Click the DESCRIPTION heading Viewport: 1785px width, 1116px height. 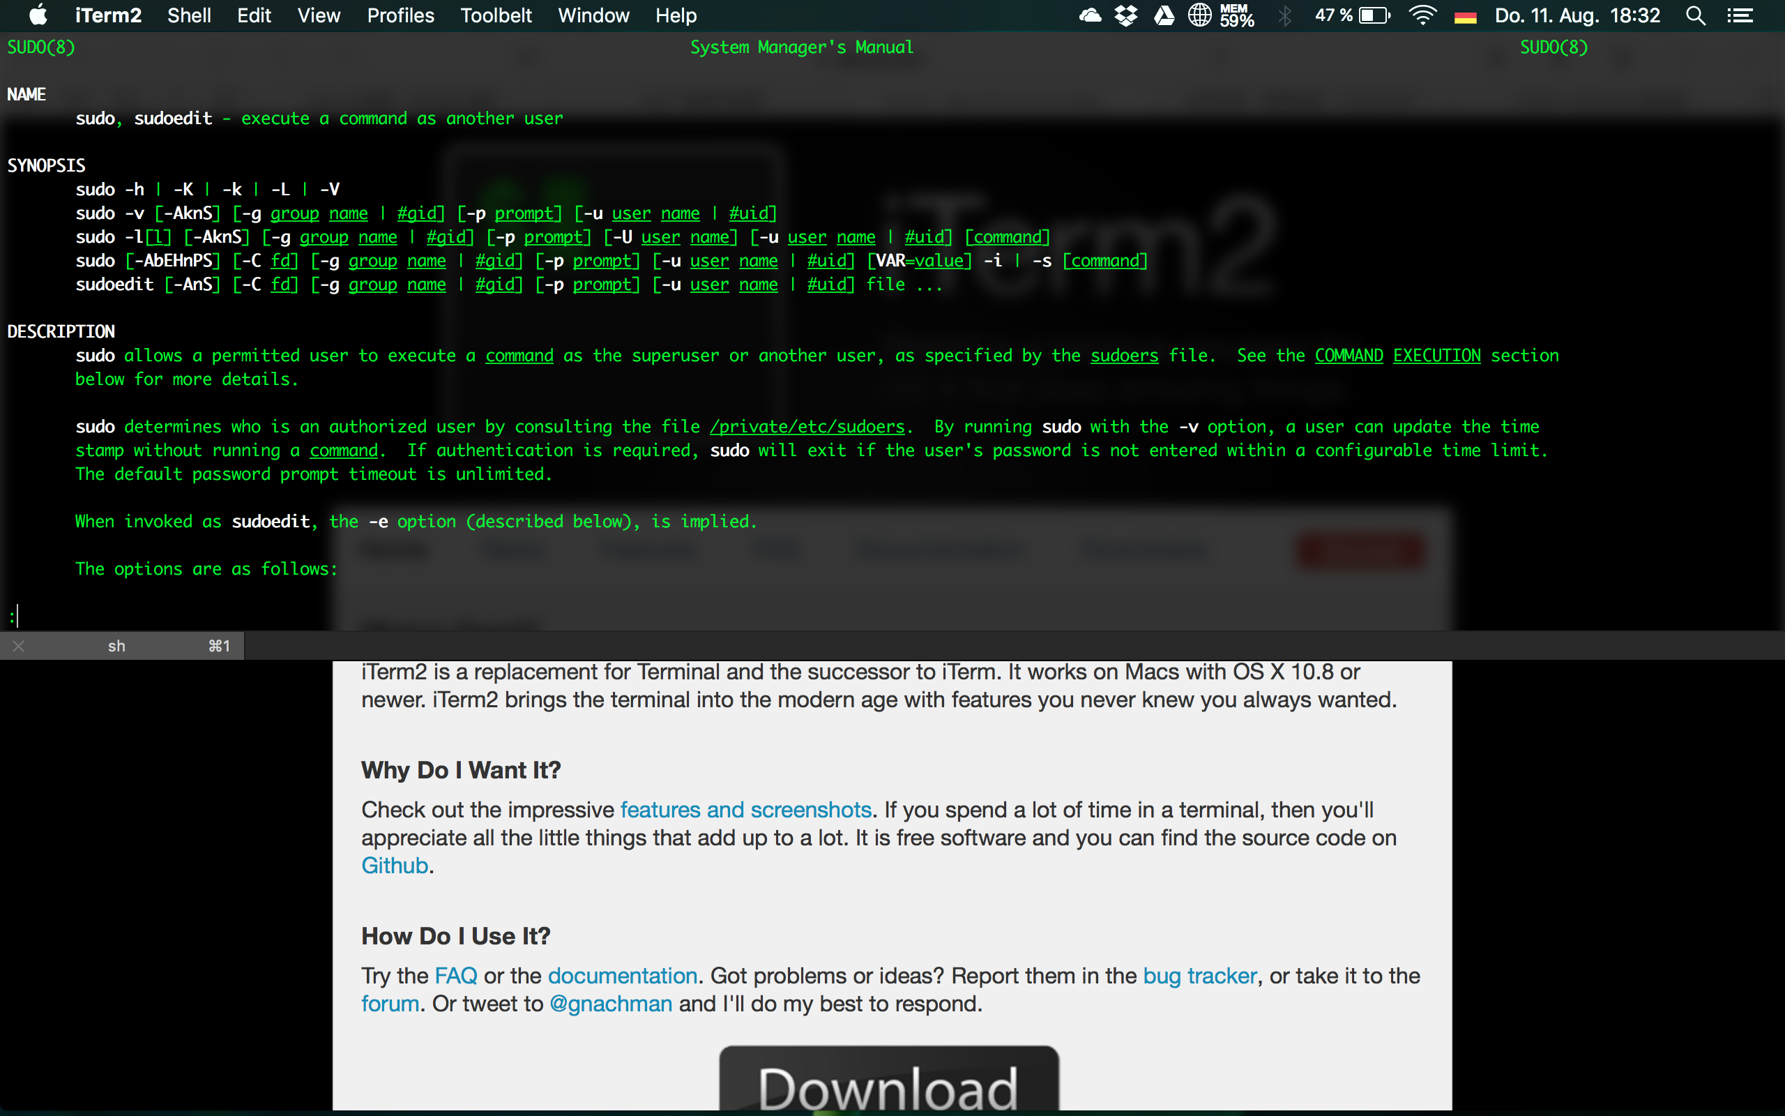pyautogui.click(x=61, y=331)
